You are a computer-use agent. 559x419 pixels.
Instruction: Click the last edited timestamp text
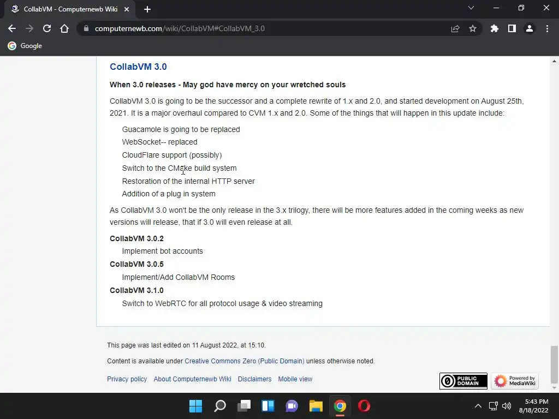point(187,345)
